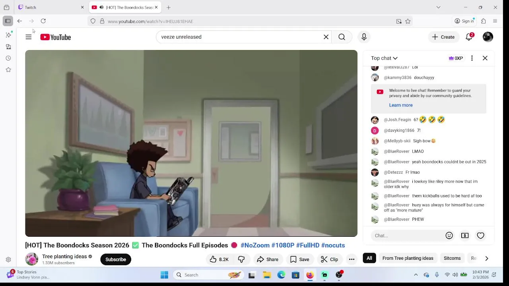This screenshot has height=286, width=509.
Task: Open more video actions ellipsis
Action: tap(352, 259)
